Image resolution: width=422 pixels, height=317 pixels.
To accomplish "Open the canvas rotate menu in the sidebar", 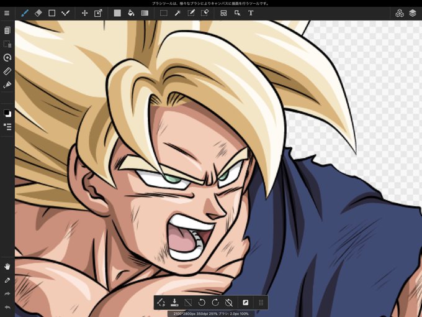I will tap(7, 57).
